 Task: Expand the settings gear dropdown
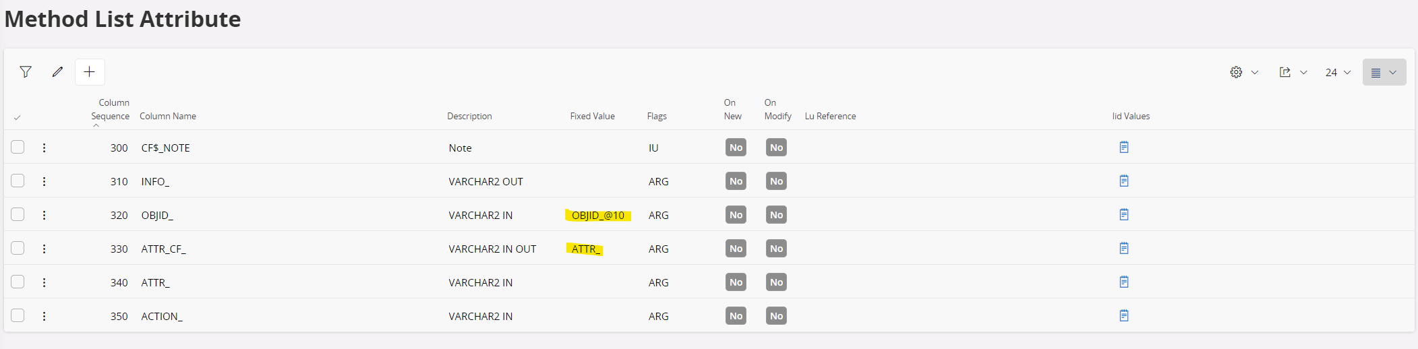coord(1244,72)
